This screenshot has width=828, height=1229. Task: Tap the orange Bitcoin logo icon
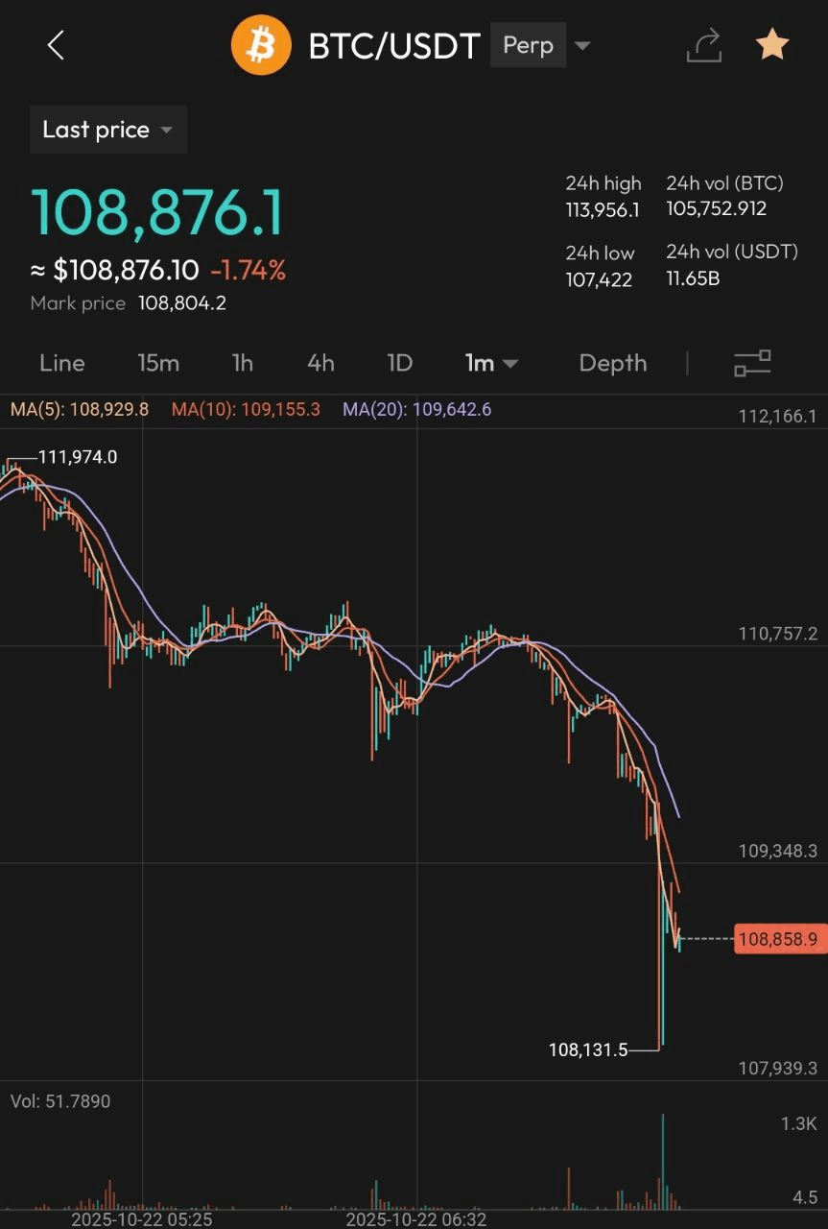[x=261, y=45]
